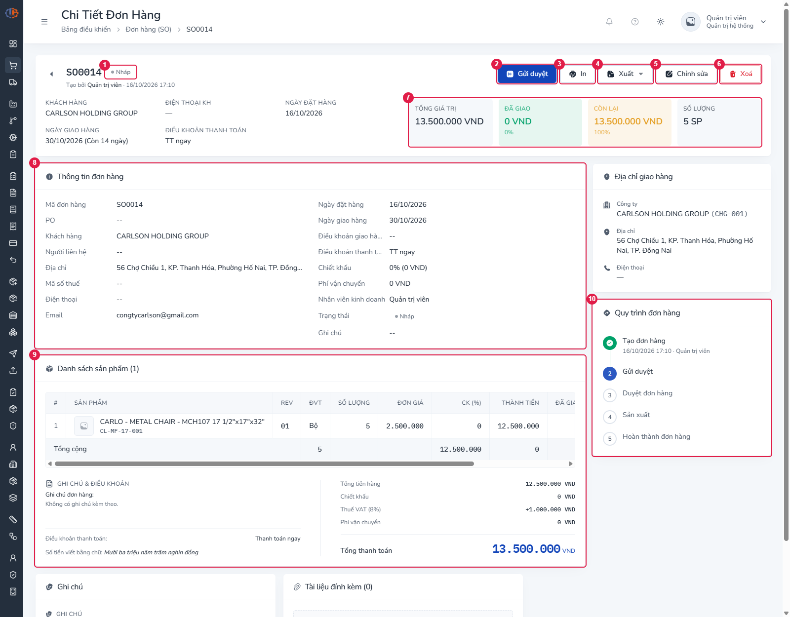Viewport: 790px width, 617px height.
Task: Click the ĐÃ GIAO 0 VND card
Action: tap(540, 122)
